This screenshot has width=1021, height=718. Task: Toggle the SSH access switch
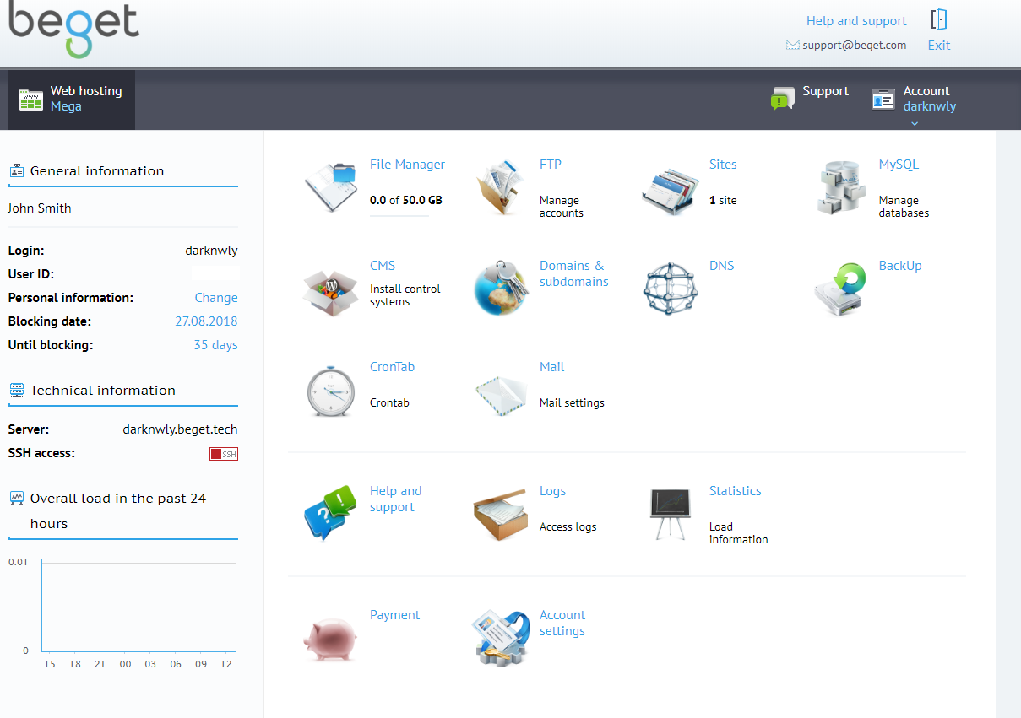pyautogui.click(x=224, y=454)
